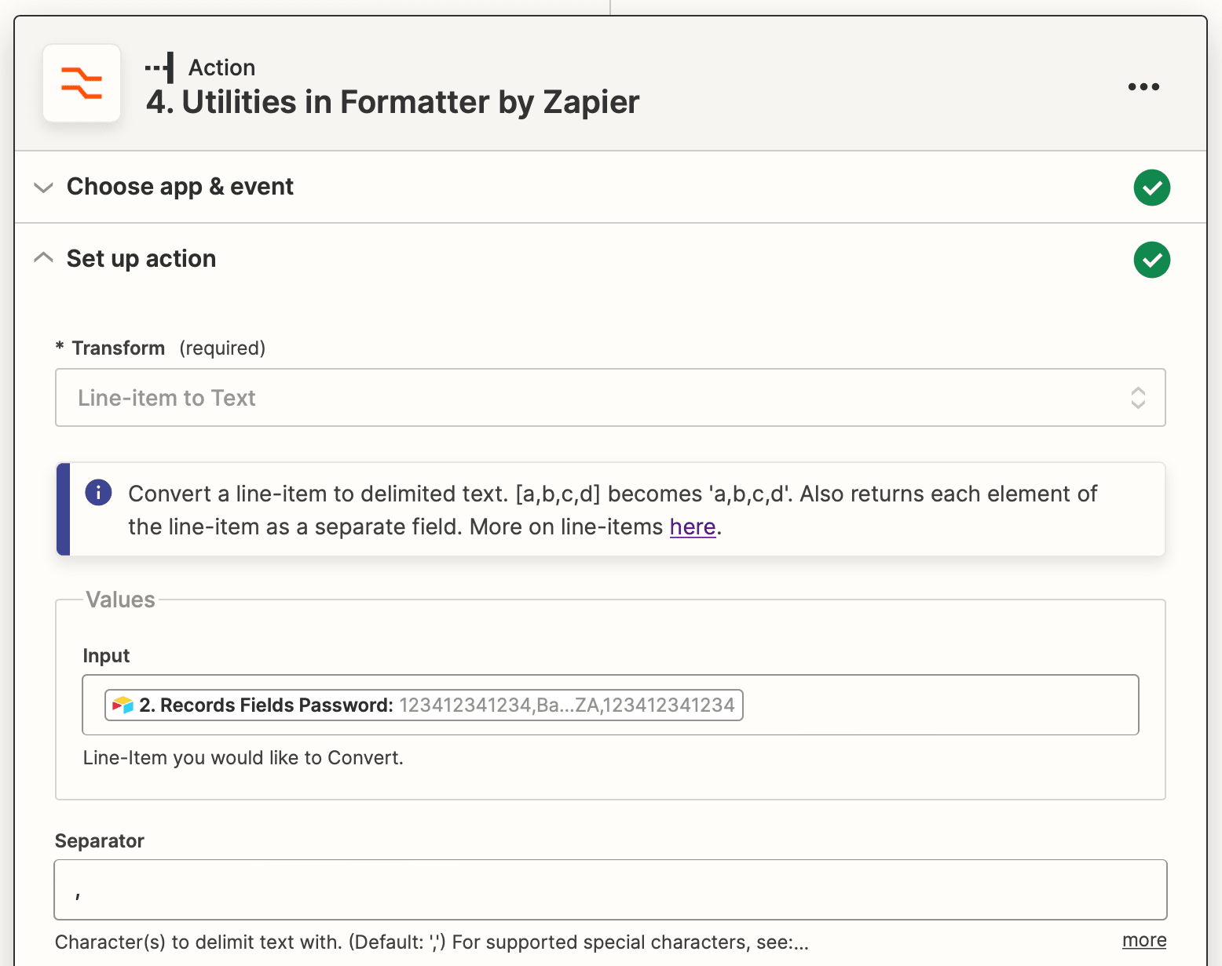Image resolution: width=1222 pixels, height=966 pixels.
Task: Click the green checkmark beside Set up action
Action: tap(1151, 260)
